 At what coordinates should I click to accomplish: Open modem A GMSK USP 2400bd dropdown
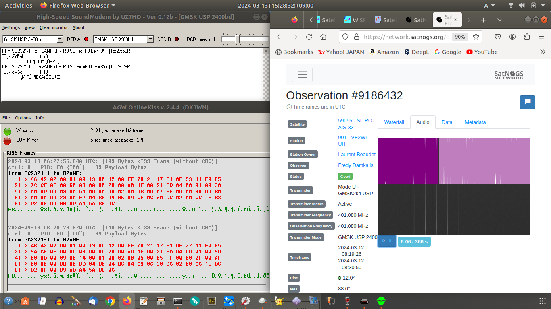coord(60,39)
